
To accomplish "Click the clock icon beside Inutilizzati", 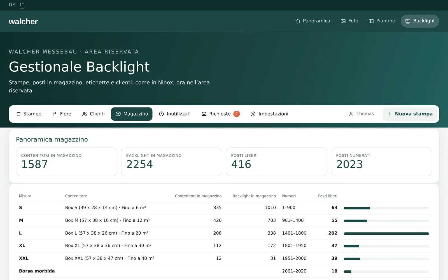I will [x=161, y=114].
